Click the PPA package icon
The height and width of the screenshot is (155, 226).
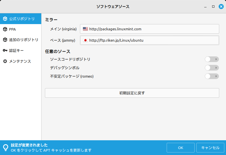pyautogui.click(x=5, y=29)
